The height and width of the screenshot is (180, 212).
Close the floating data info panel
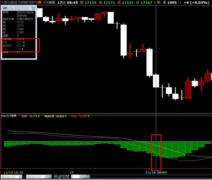pos(33,8)
